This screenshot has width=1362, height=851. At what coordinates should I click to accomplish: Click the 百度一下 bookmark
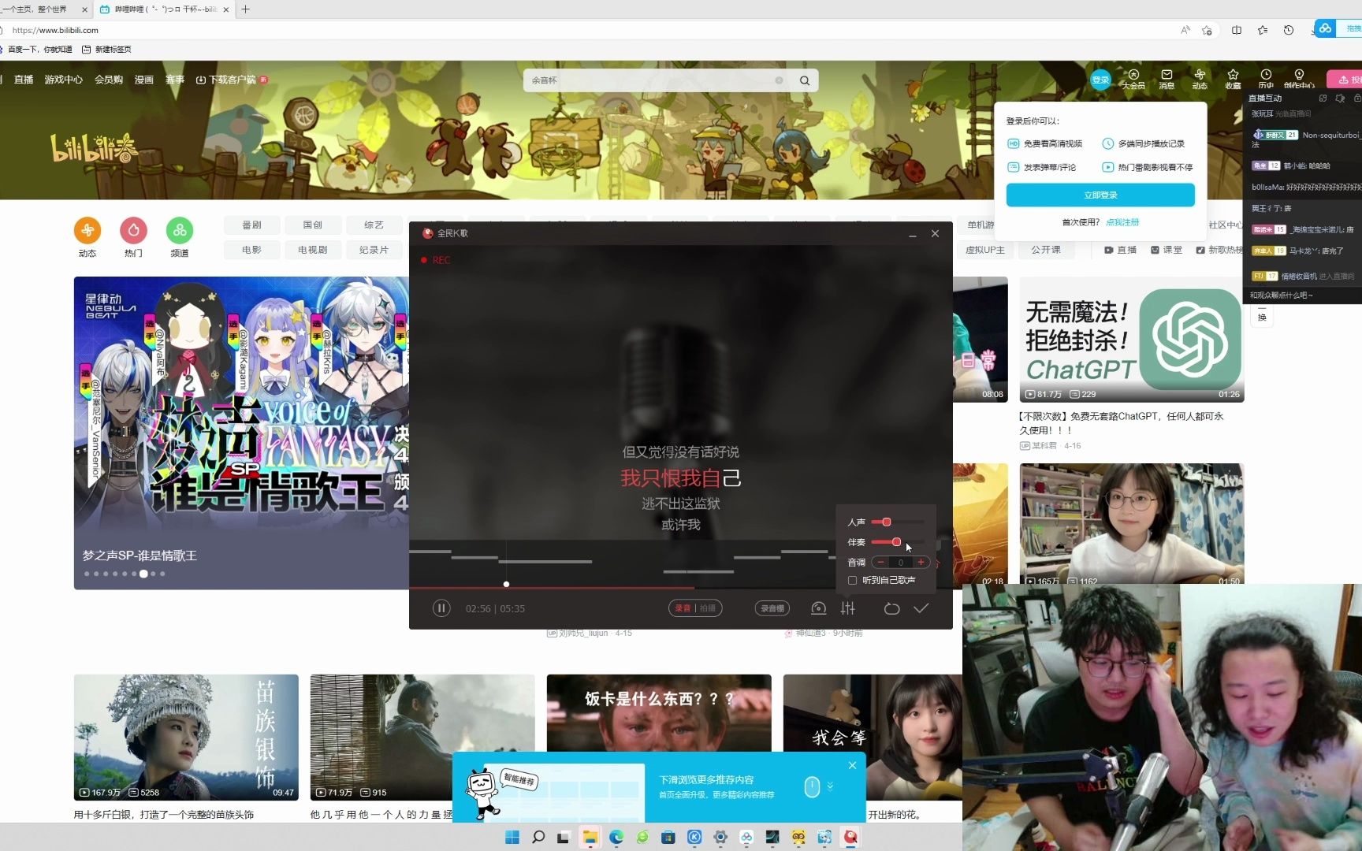point(36,49)
